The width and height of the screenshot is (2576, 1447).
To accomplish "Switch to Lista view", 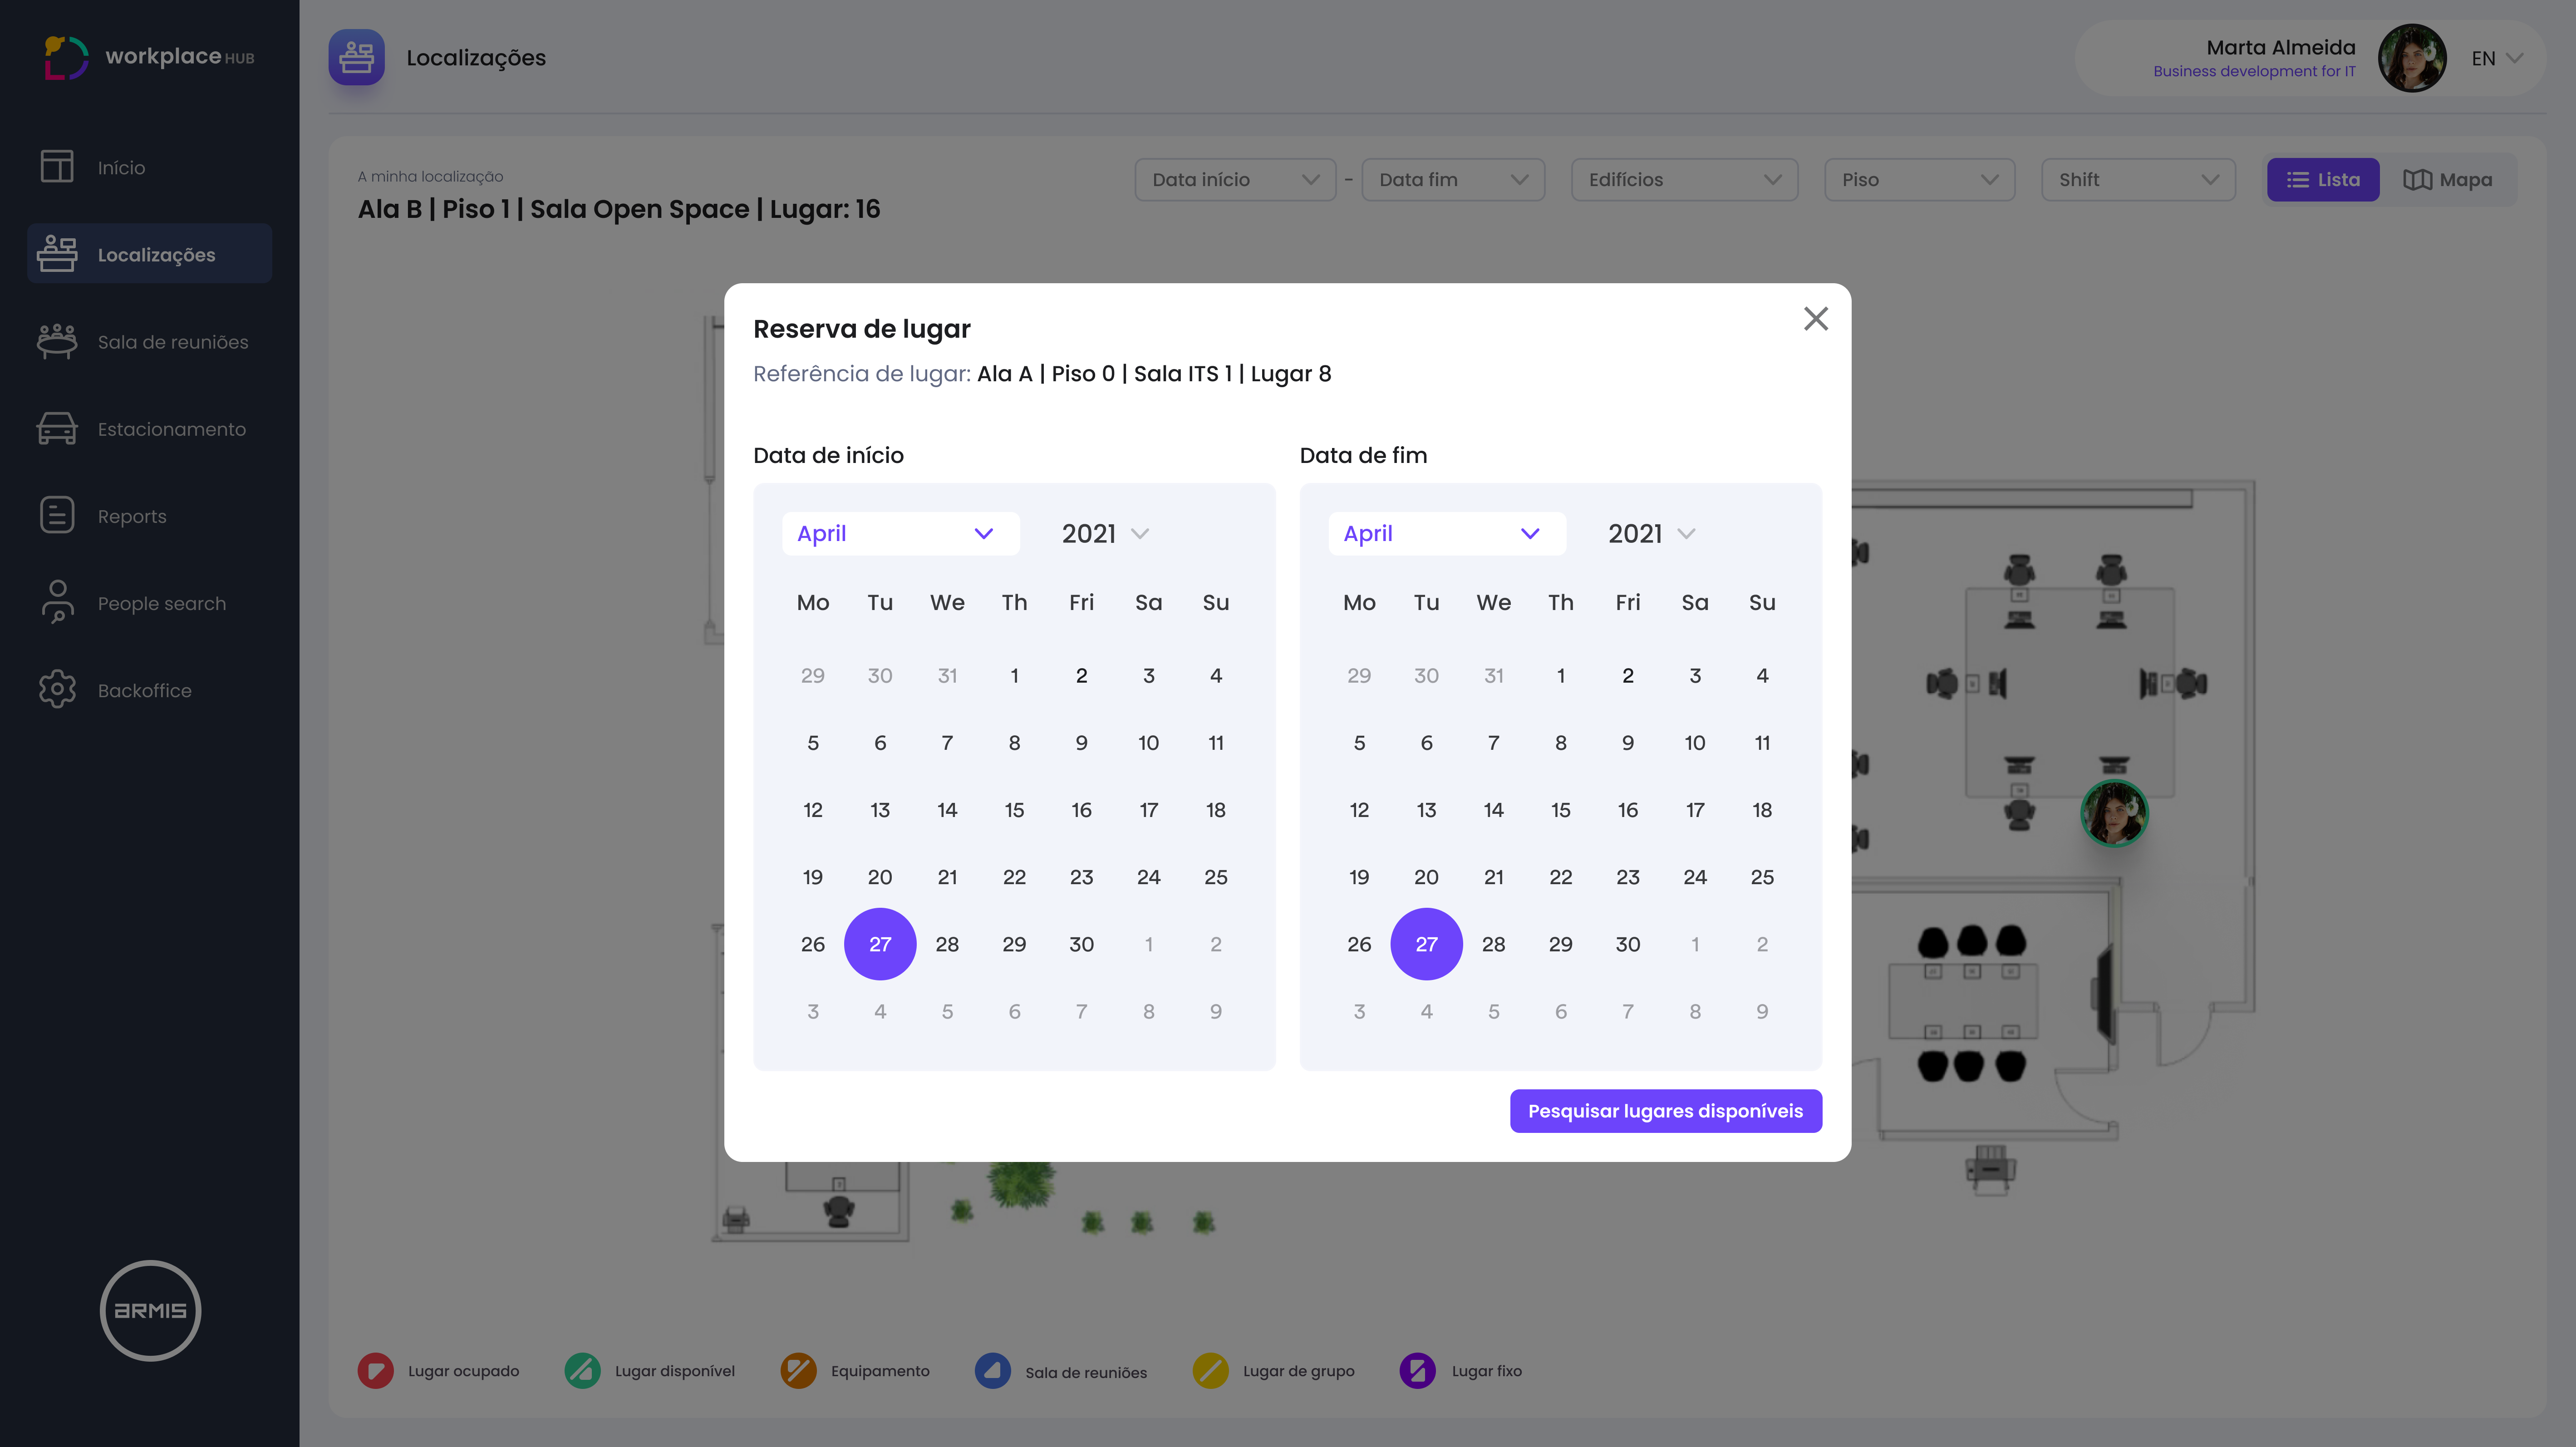I will point(2323,180).
